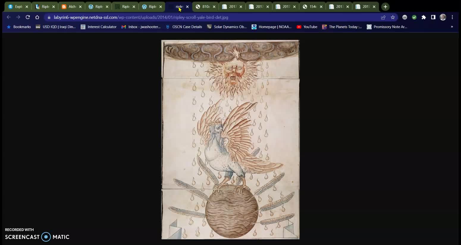The image size is (461, 245).
Task: Show hidden bookmarks with the double chevron
Action: [452, 27]
